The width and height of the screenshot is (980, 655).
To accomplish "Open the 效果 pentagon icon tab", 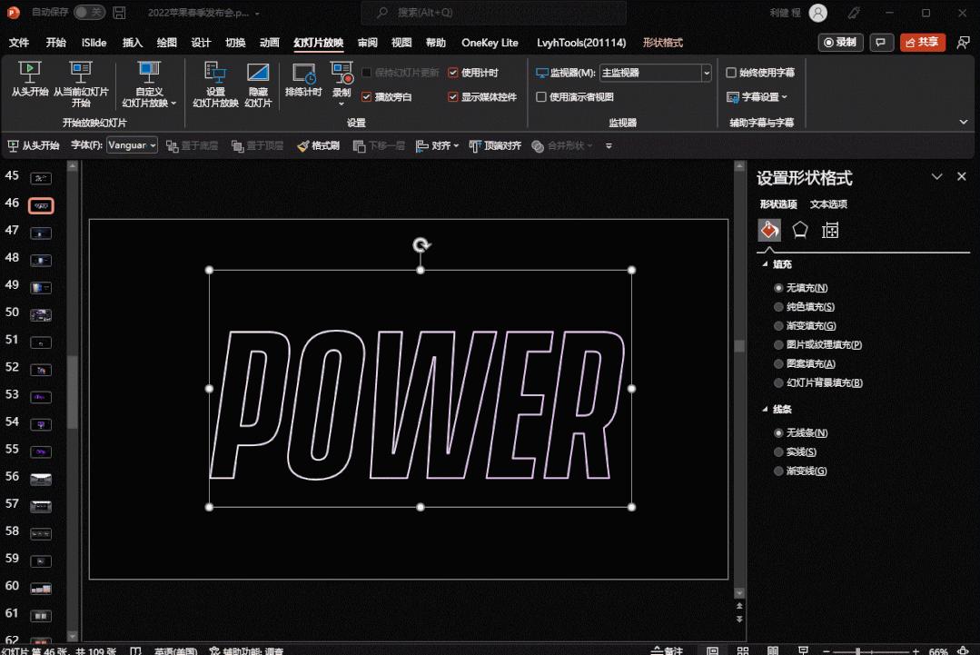I will pos(800,230).
